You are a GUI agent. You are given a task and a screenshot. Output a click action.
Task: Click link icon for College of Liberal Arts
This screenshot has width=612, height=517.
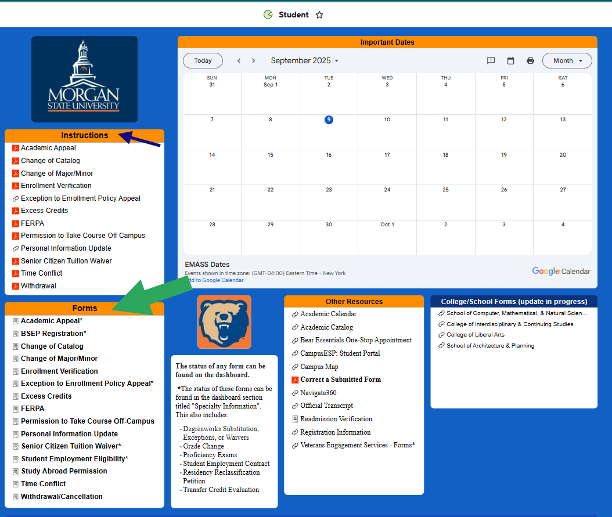(441, 335)
